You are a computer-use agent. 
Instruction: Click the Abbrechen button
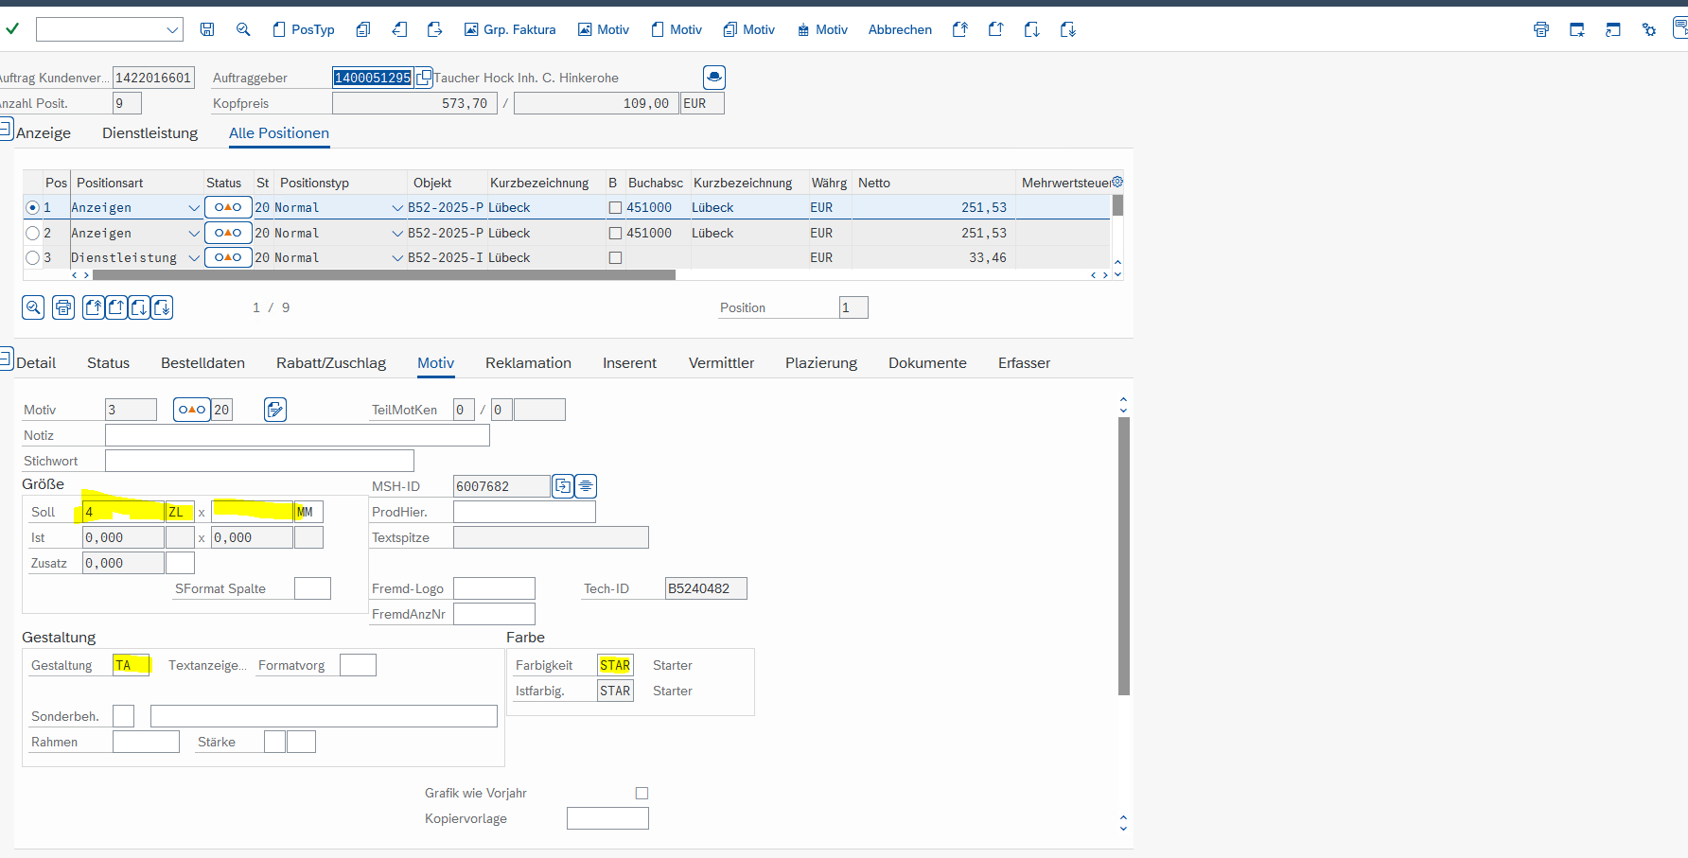900,29
